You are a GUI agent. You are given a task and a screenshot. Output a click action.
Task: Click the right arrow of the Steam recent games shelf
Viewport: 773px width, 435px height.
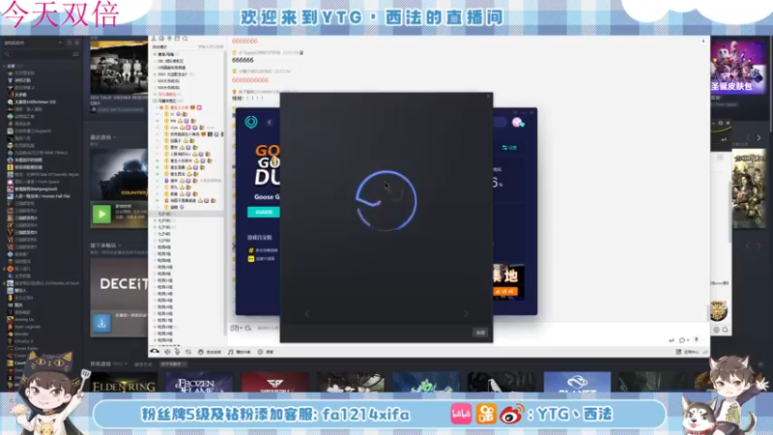click(x=759, y=137)
